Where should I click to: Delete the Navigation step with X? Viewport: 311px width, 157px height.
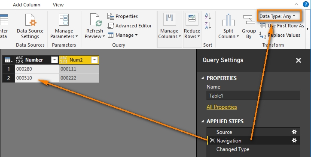pos(212,140)
